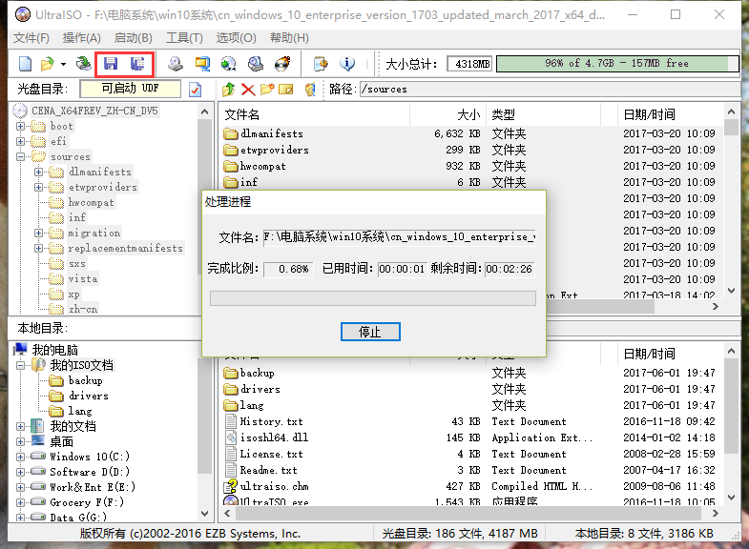Open the 操作(A) menu
The width and height of the screenshot is (749, 549).
click(x=82, y=38)
